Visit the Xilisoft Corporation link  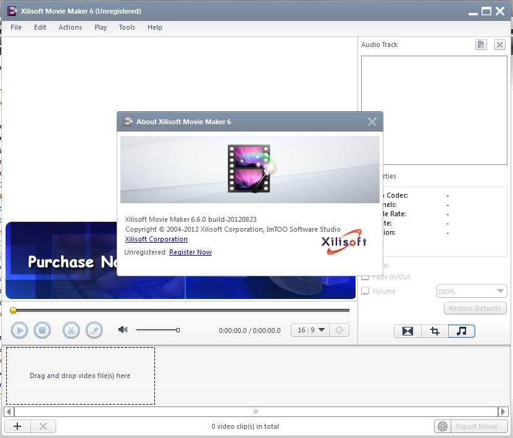click(156, 239)
